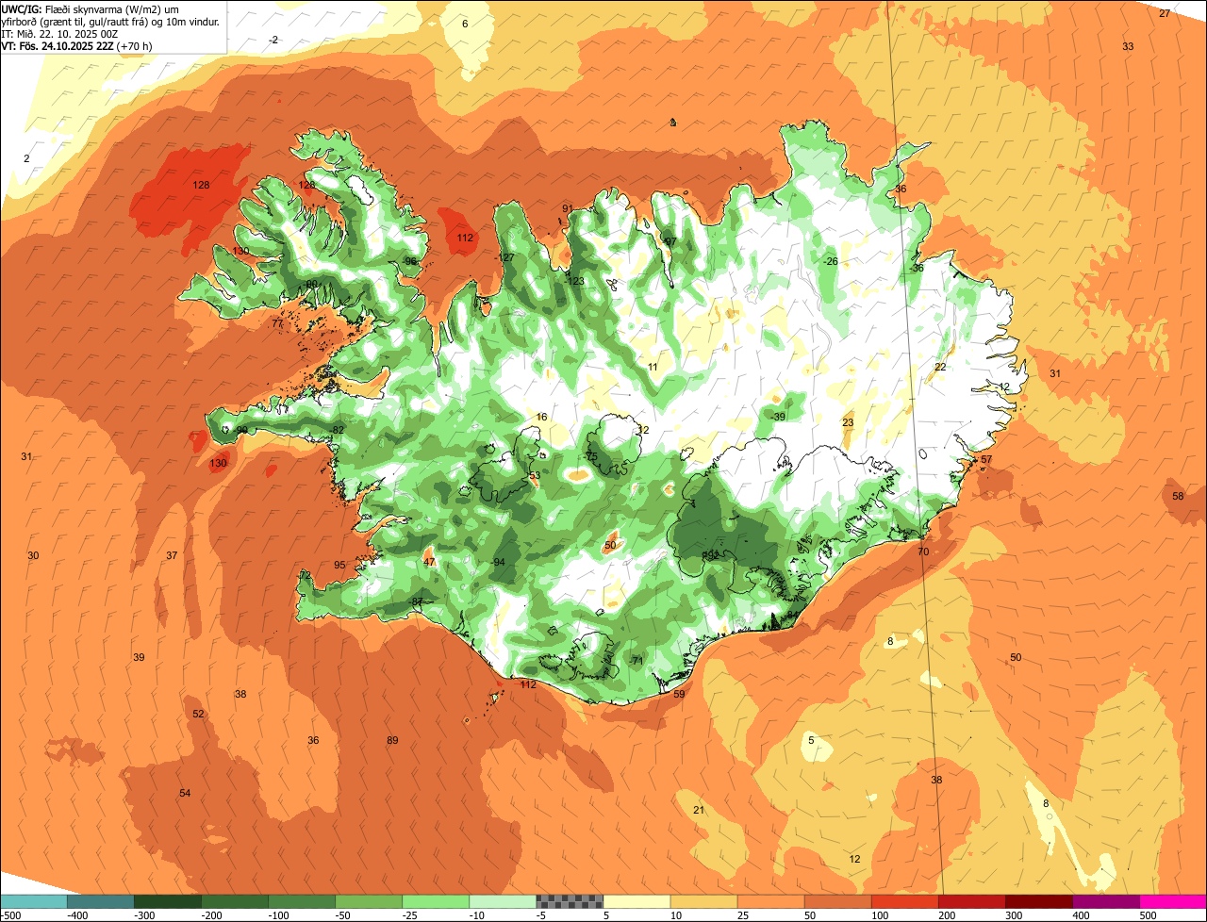Click the map value '21'

(699, 810)
